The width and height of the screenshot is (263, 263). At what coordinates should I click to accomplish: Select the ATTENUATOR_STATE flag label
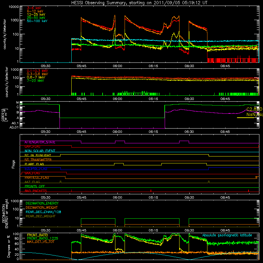click(x=40, y=142)
